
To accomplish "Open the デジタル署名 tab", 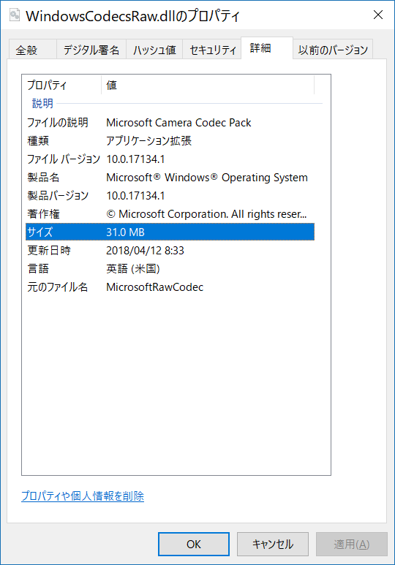I will (91, 50).
